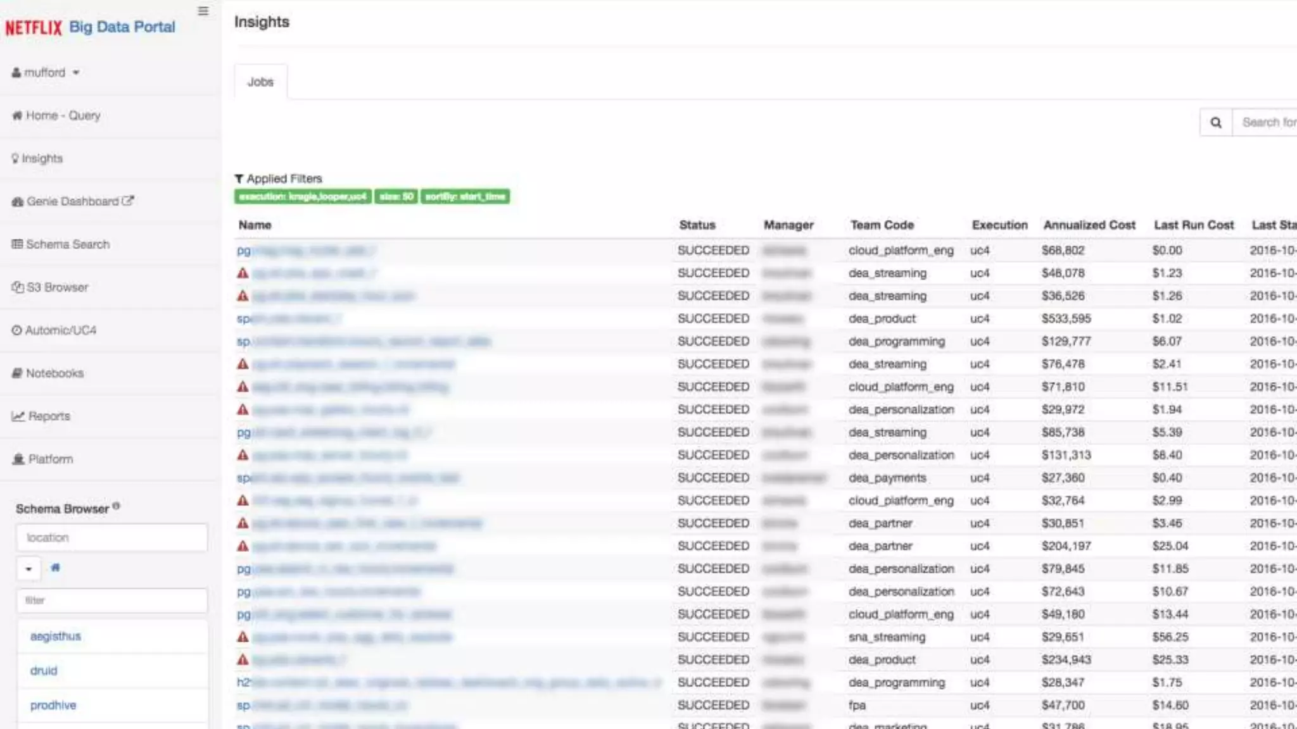Click warning triangle on first dea_streaming row

243,273
